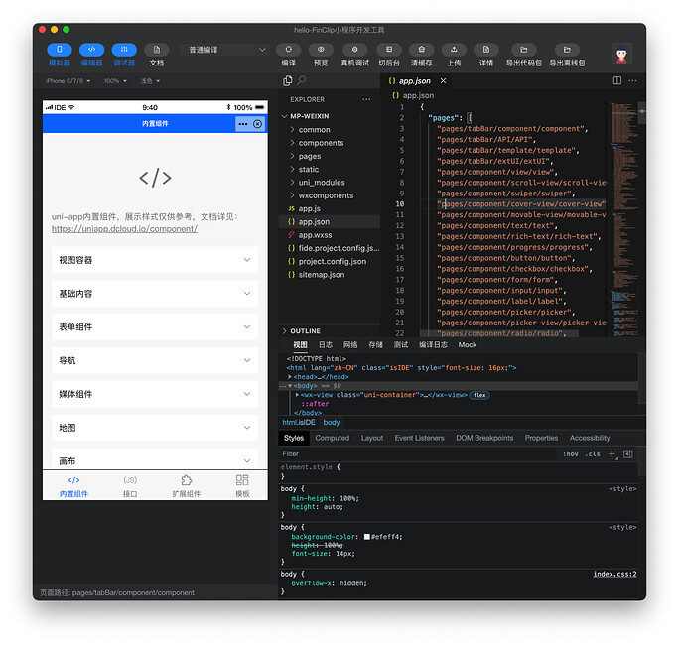Toggle the simulator (模拟器) panel button

tap(60, 50)
